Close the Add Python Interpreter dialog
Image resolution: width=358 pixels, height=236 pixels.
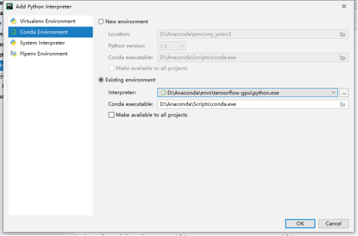point(344,6)
